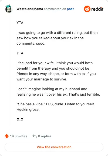
Task: Click the second YTA verdict line
Action: point(20,53)
